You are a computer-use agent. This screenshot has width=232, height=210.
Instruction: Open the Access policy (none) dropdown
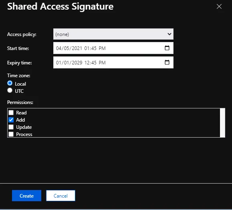click(x=113, y=34)
